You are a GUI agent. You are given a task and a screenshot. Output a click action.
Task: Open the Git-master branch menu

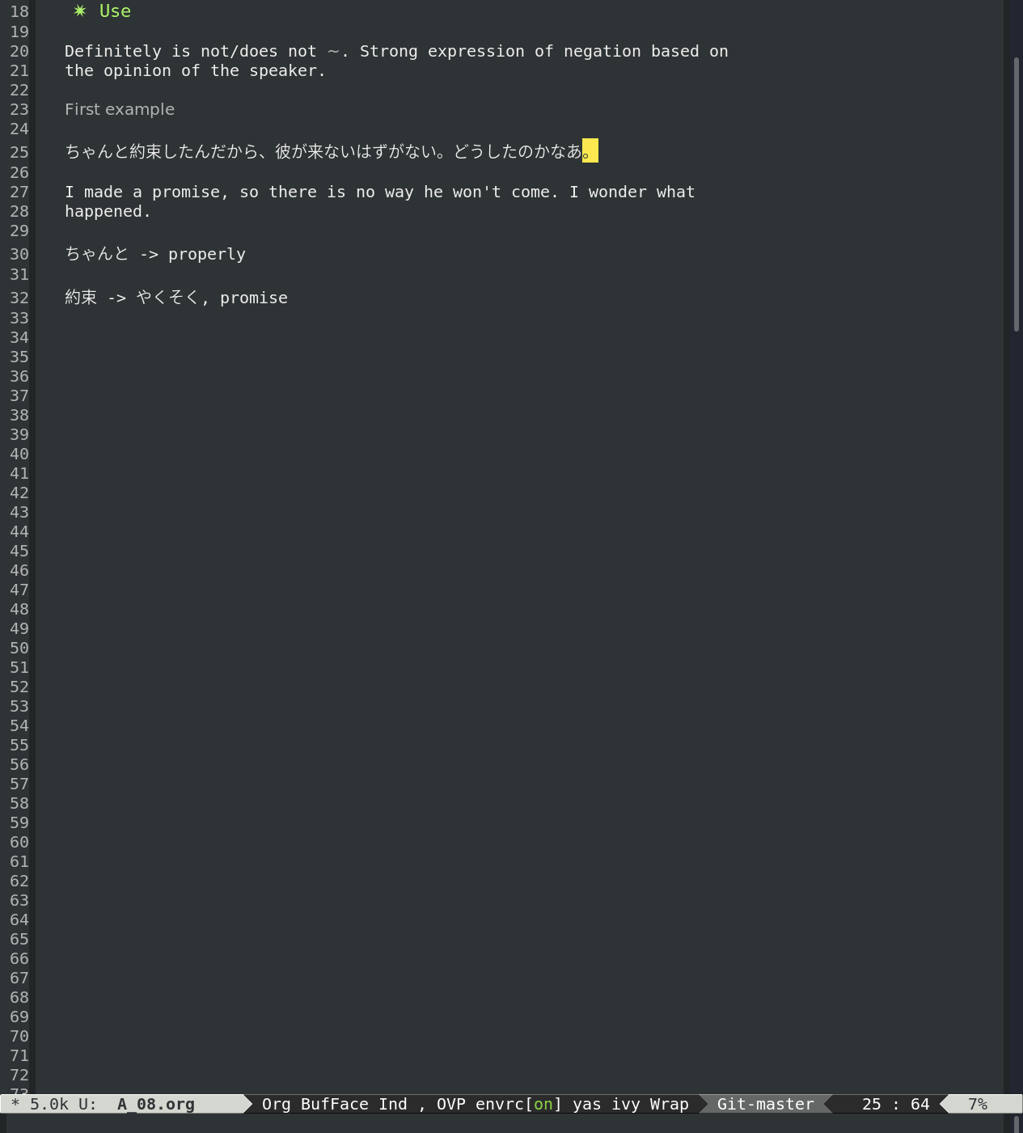(766, 1104)
